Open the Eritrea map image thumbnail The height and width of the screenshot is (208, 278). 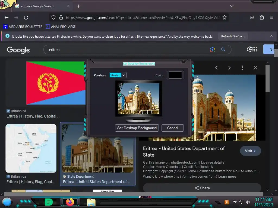(x=31, y=148)
